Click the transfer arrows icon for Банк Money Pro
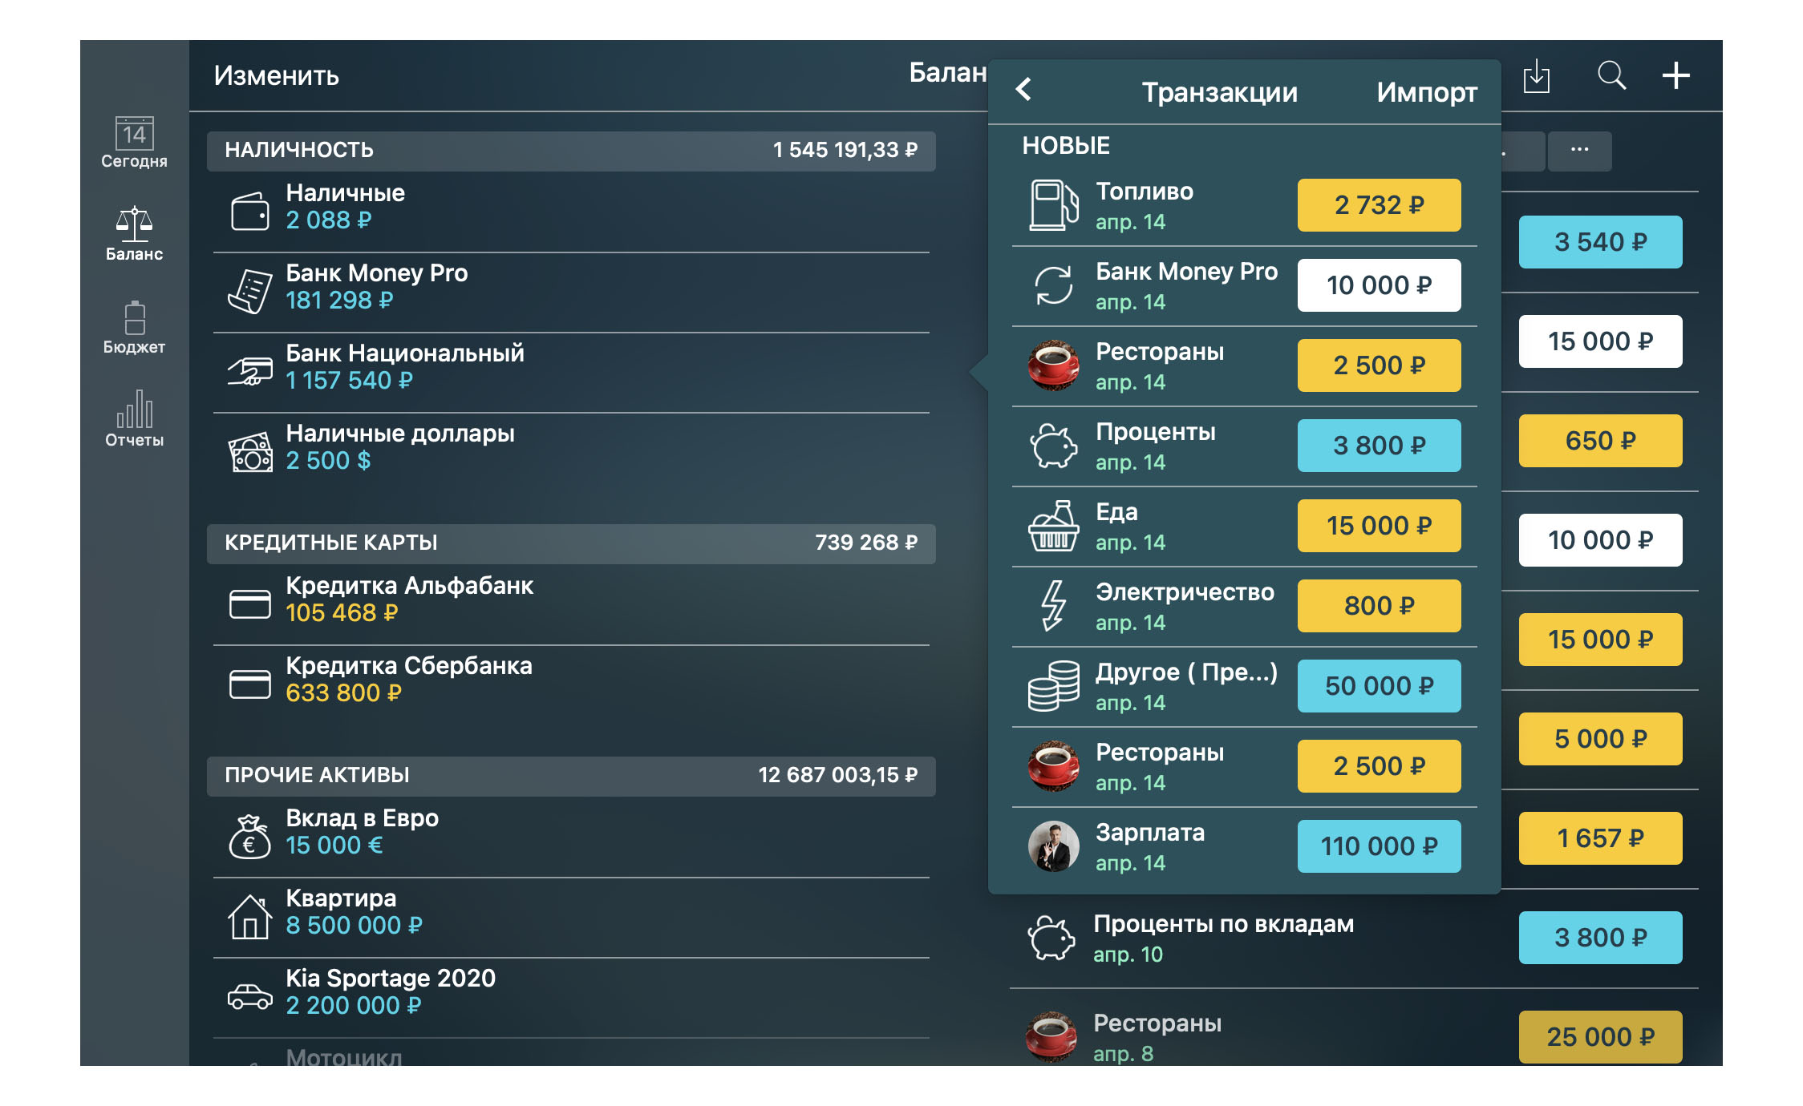The width and height of the screenshot is (1803, 1106). point(1053,285)
